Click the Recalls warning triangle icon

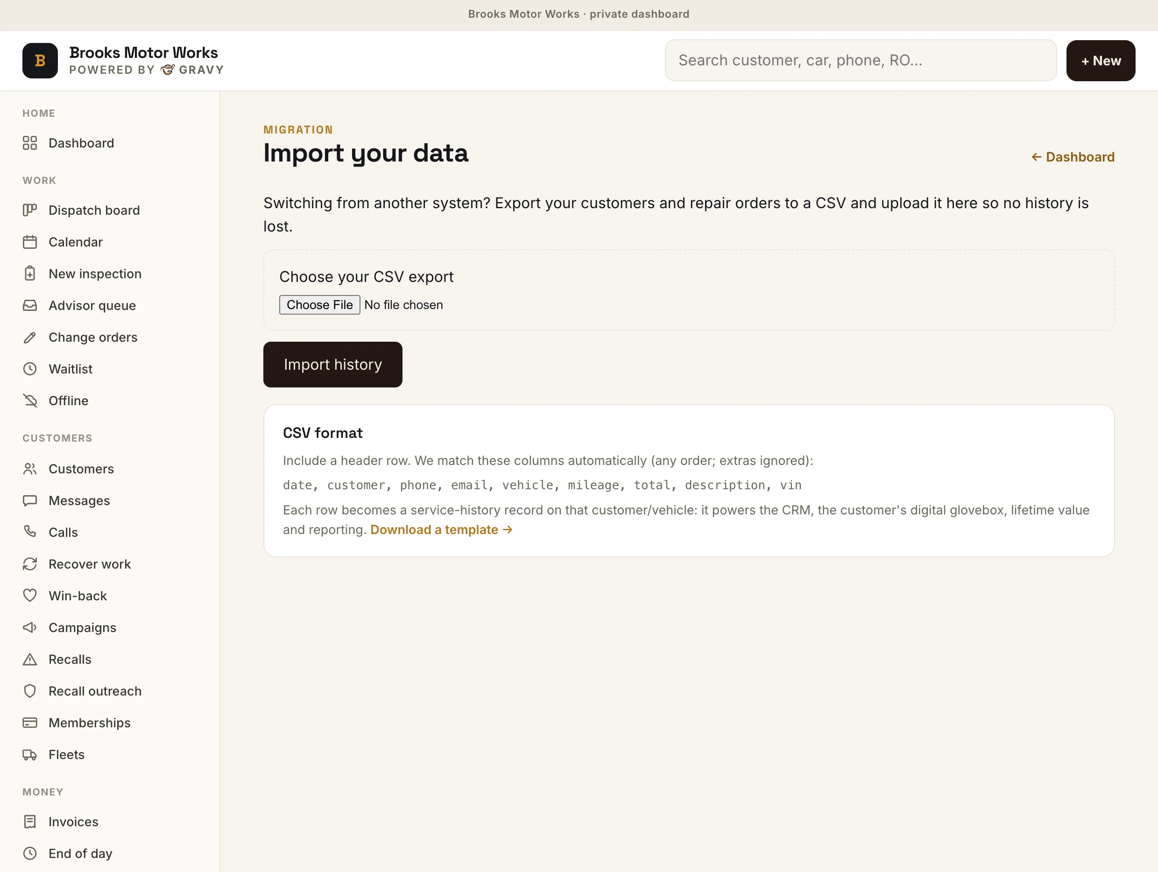(x=30, y=659)
